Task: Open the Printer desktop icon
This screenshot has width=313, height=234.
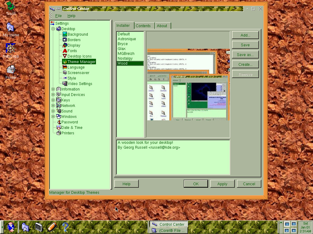Action: 11,70
